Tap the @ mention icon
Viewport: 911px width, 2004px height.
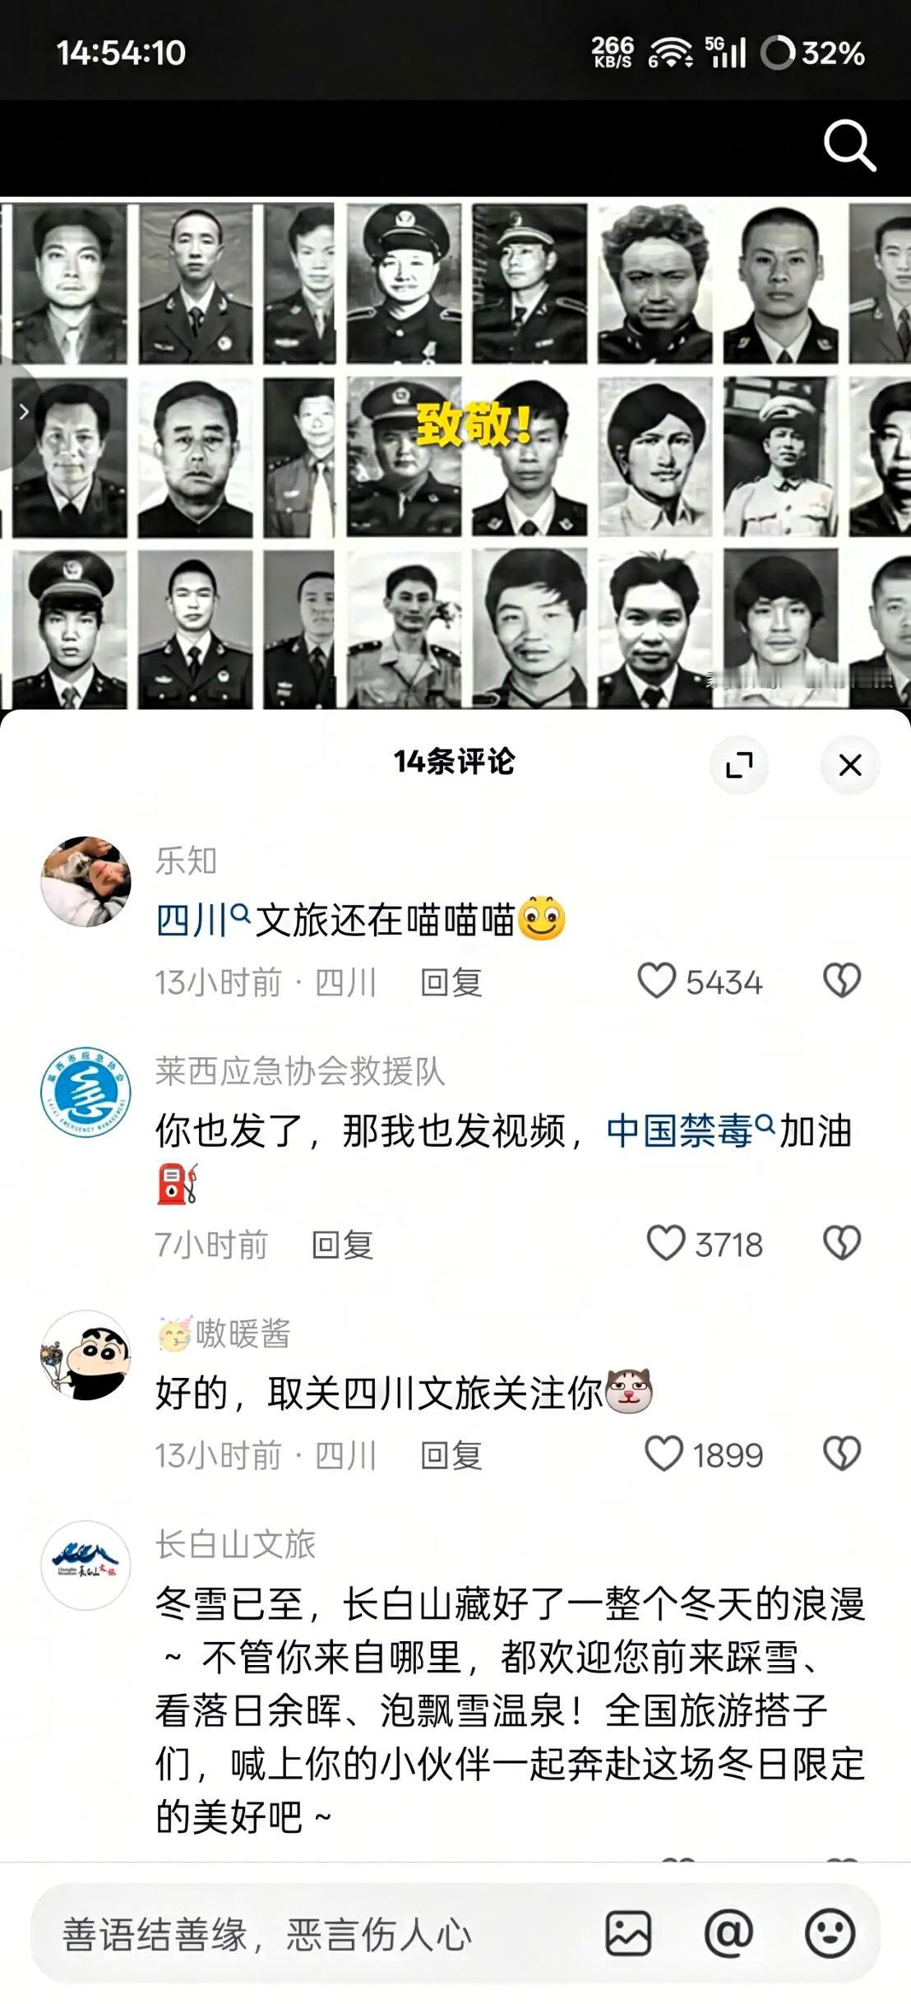(728, 1933)
